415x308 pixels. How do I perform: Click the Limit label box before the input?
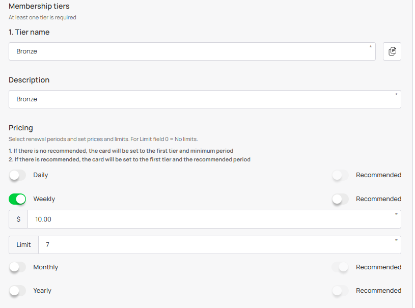23,245
